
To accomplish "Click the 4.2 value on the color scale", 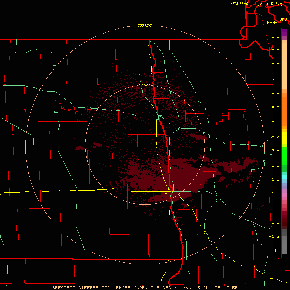I will pos(275,137).
